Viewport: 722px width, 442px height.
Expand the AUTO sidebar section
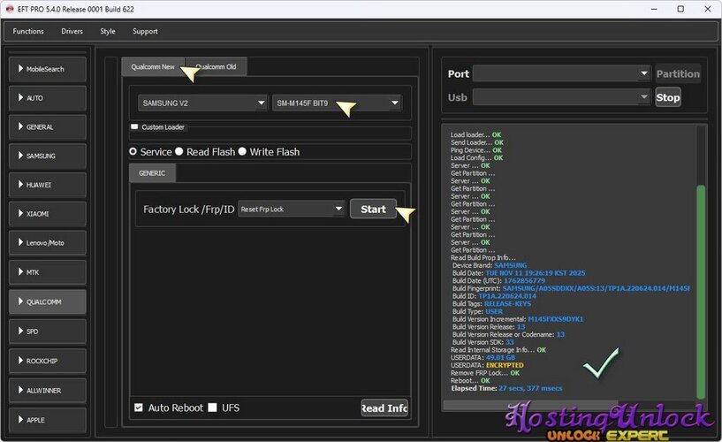click(x=48, y=98)
